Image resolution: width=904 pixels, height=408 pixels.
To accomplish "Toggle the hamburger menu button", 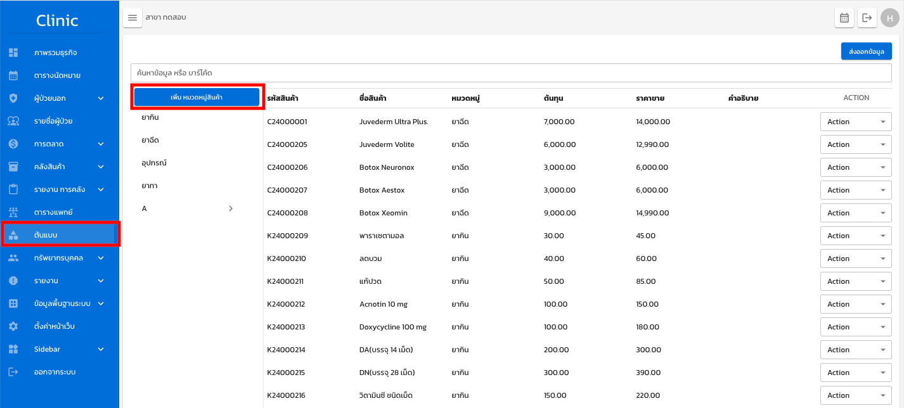I will point(132,18).
